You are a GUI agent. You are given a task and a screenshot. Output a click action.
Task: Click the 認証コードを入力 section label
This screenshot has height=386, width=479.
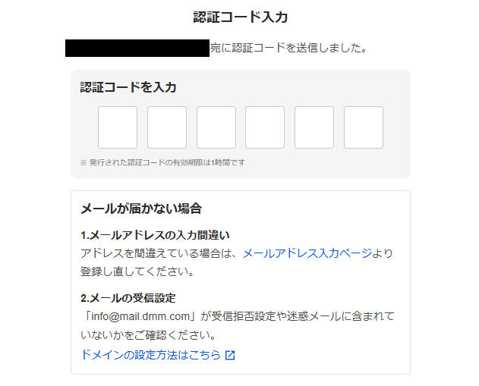coord(128,87)
